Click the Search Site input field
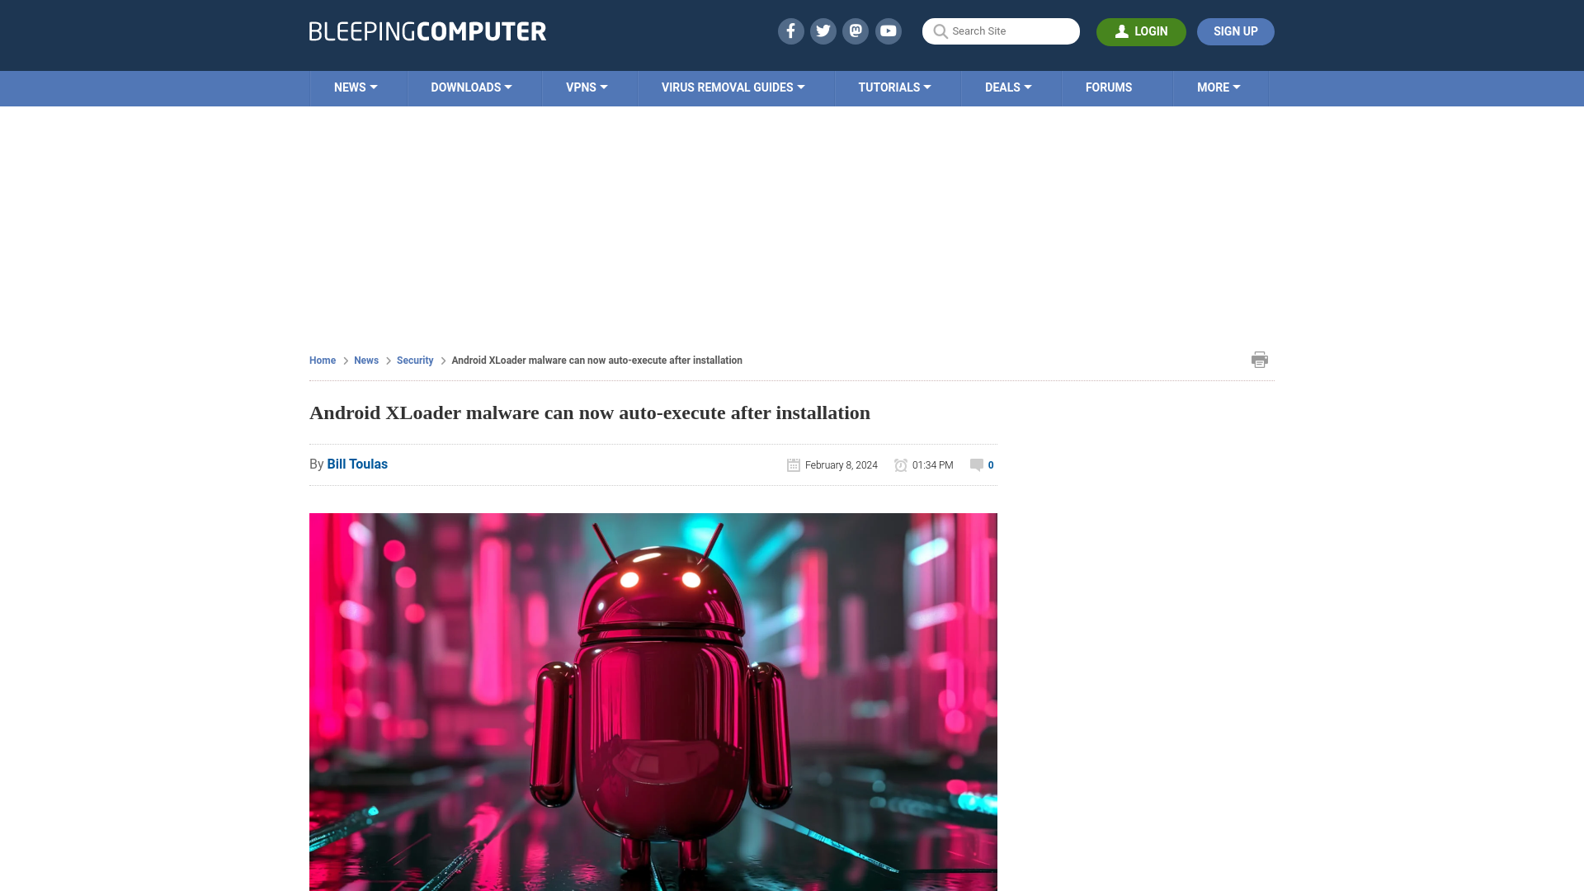The image size is (1584, 891). pos(1001,31)
